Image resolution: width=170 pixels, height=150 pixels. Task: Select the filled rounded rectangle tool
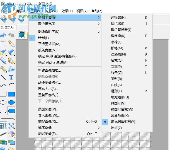tap(12, 111)
